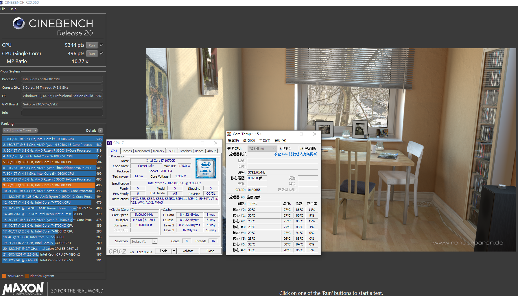
Task: Run the CPU multi-core benchmark
Action: (92, 45)
